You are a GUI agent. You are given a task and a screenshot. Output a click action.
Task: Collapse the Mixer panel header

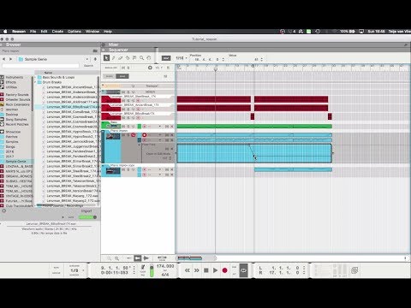coord(104,44)
